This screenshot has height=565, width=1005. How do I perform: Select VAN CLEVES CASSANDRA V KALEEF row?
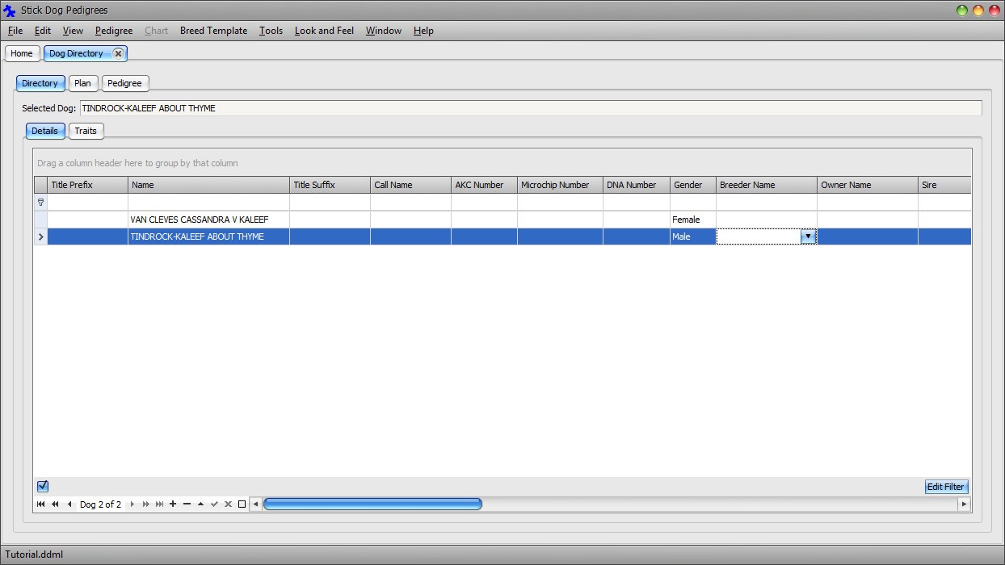tap(198, 219)
